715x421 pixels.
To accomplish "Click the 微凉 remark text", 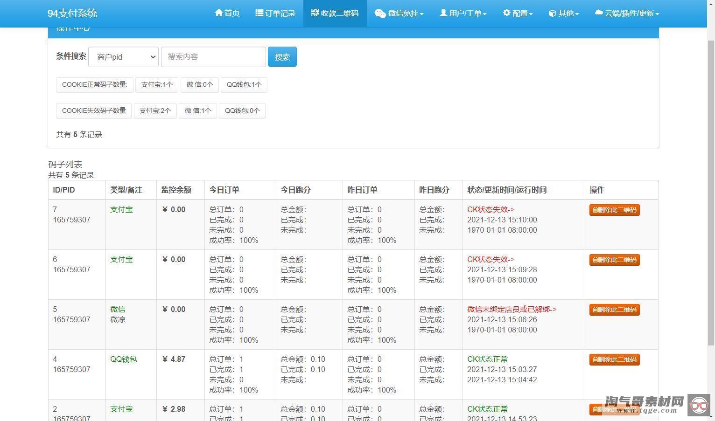I will (x=118, y=320).
